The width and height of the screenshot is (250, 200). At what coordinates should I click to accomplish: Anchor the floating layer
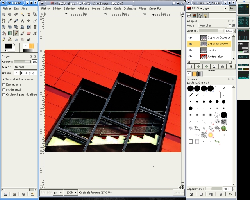click(x=223, y=66)
